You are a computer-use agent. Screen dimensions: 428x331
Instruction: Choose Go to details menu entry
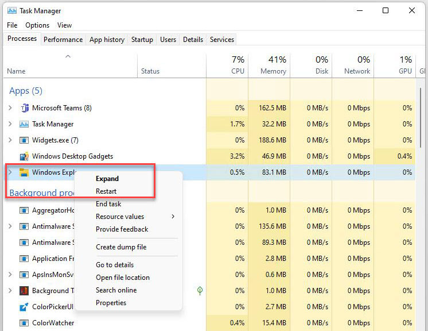(x=115, y=265)
